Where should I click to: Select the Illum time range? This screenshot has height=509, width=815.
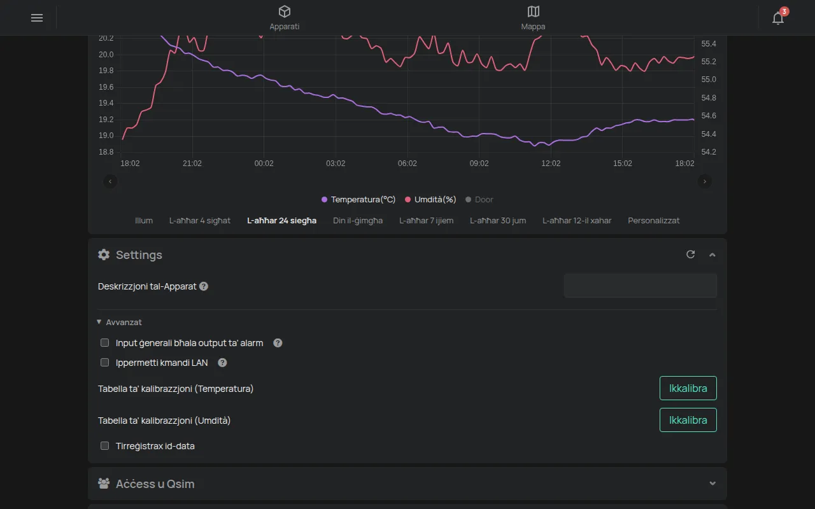tap(144, 221)
